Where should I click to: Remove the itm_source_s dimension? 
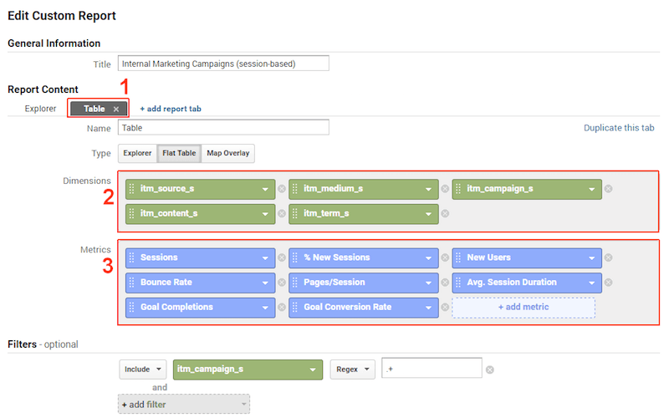pos(282,189)
